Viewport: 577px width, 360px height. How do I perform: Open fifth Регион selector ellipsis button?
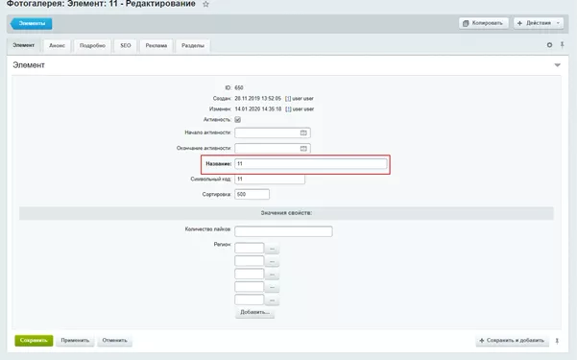[x=272, y=300]
